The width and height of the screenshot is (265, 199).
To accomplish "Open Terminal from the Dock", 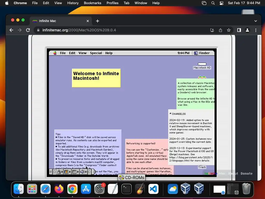I will (x=126, y=189).
